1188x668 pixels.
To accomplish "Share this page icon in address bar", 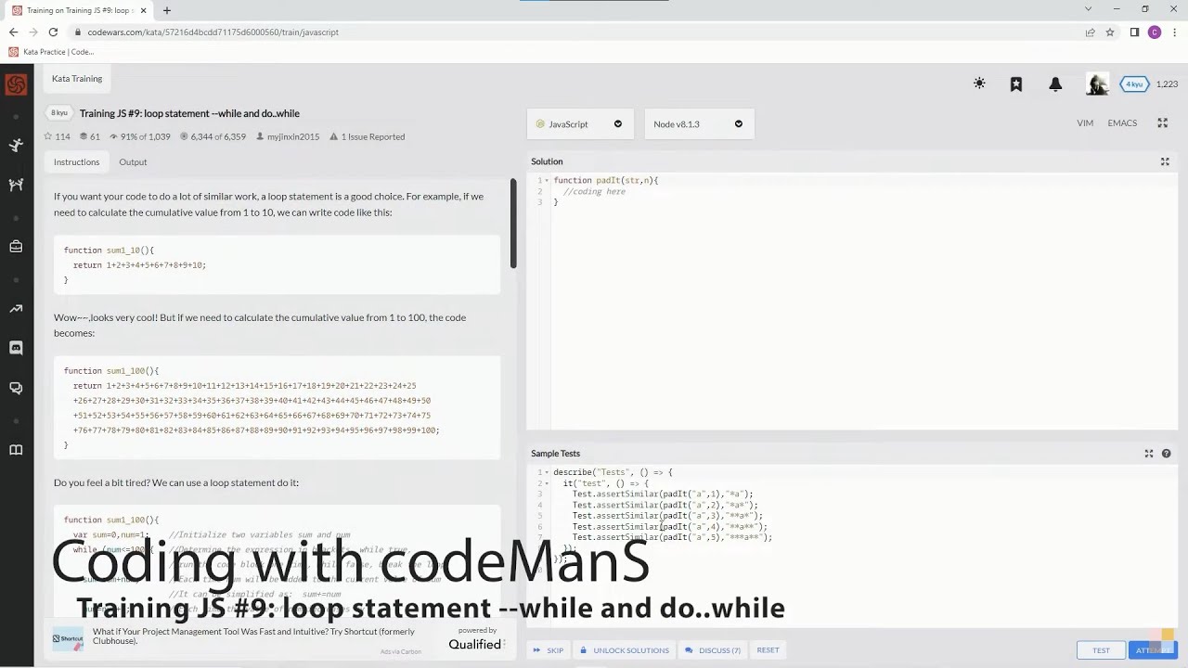I will (1090, 32).
